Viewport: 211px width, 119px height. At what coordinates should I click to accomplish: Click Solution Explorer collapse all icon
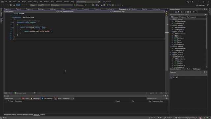tap(188, 12)
